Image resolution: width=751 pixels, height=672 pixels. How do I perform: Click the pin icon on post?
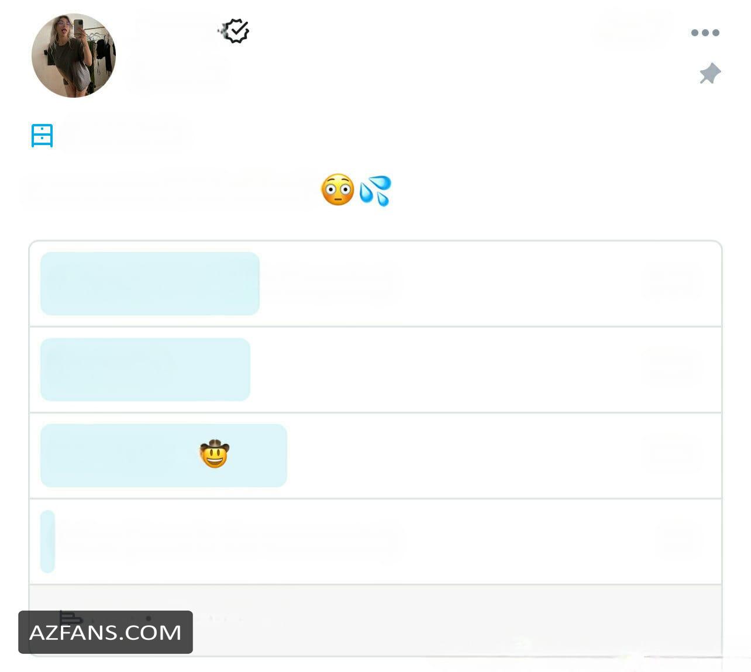[710, 74]
